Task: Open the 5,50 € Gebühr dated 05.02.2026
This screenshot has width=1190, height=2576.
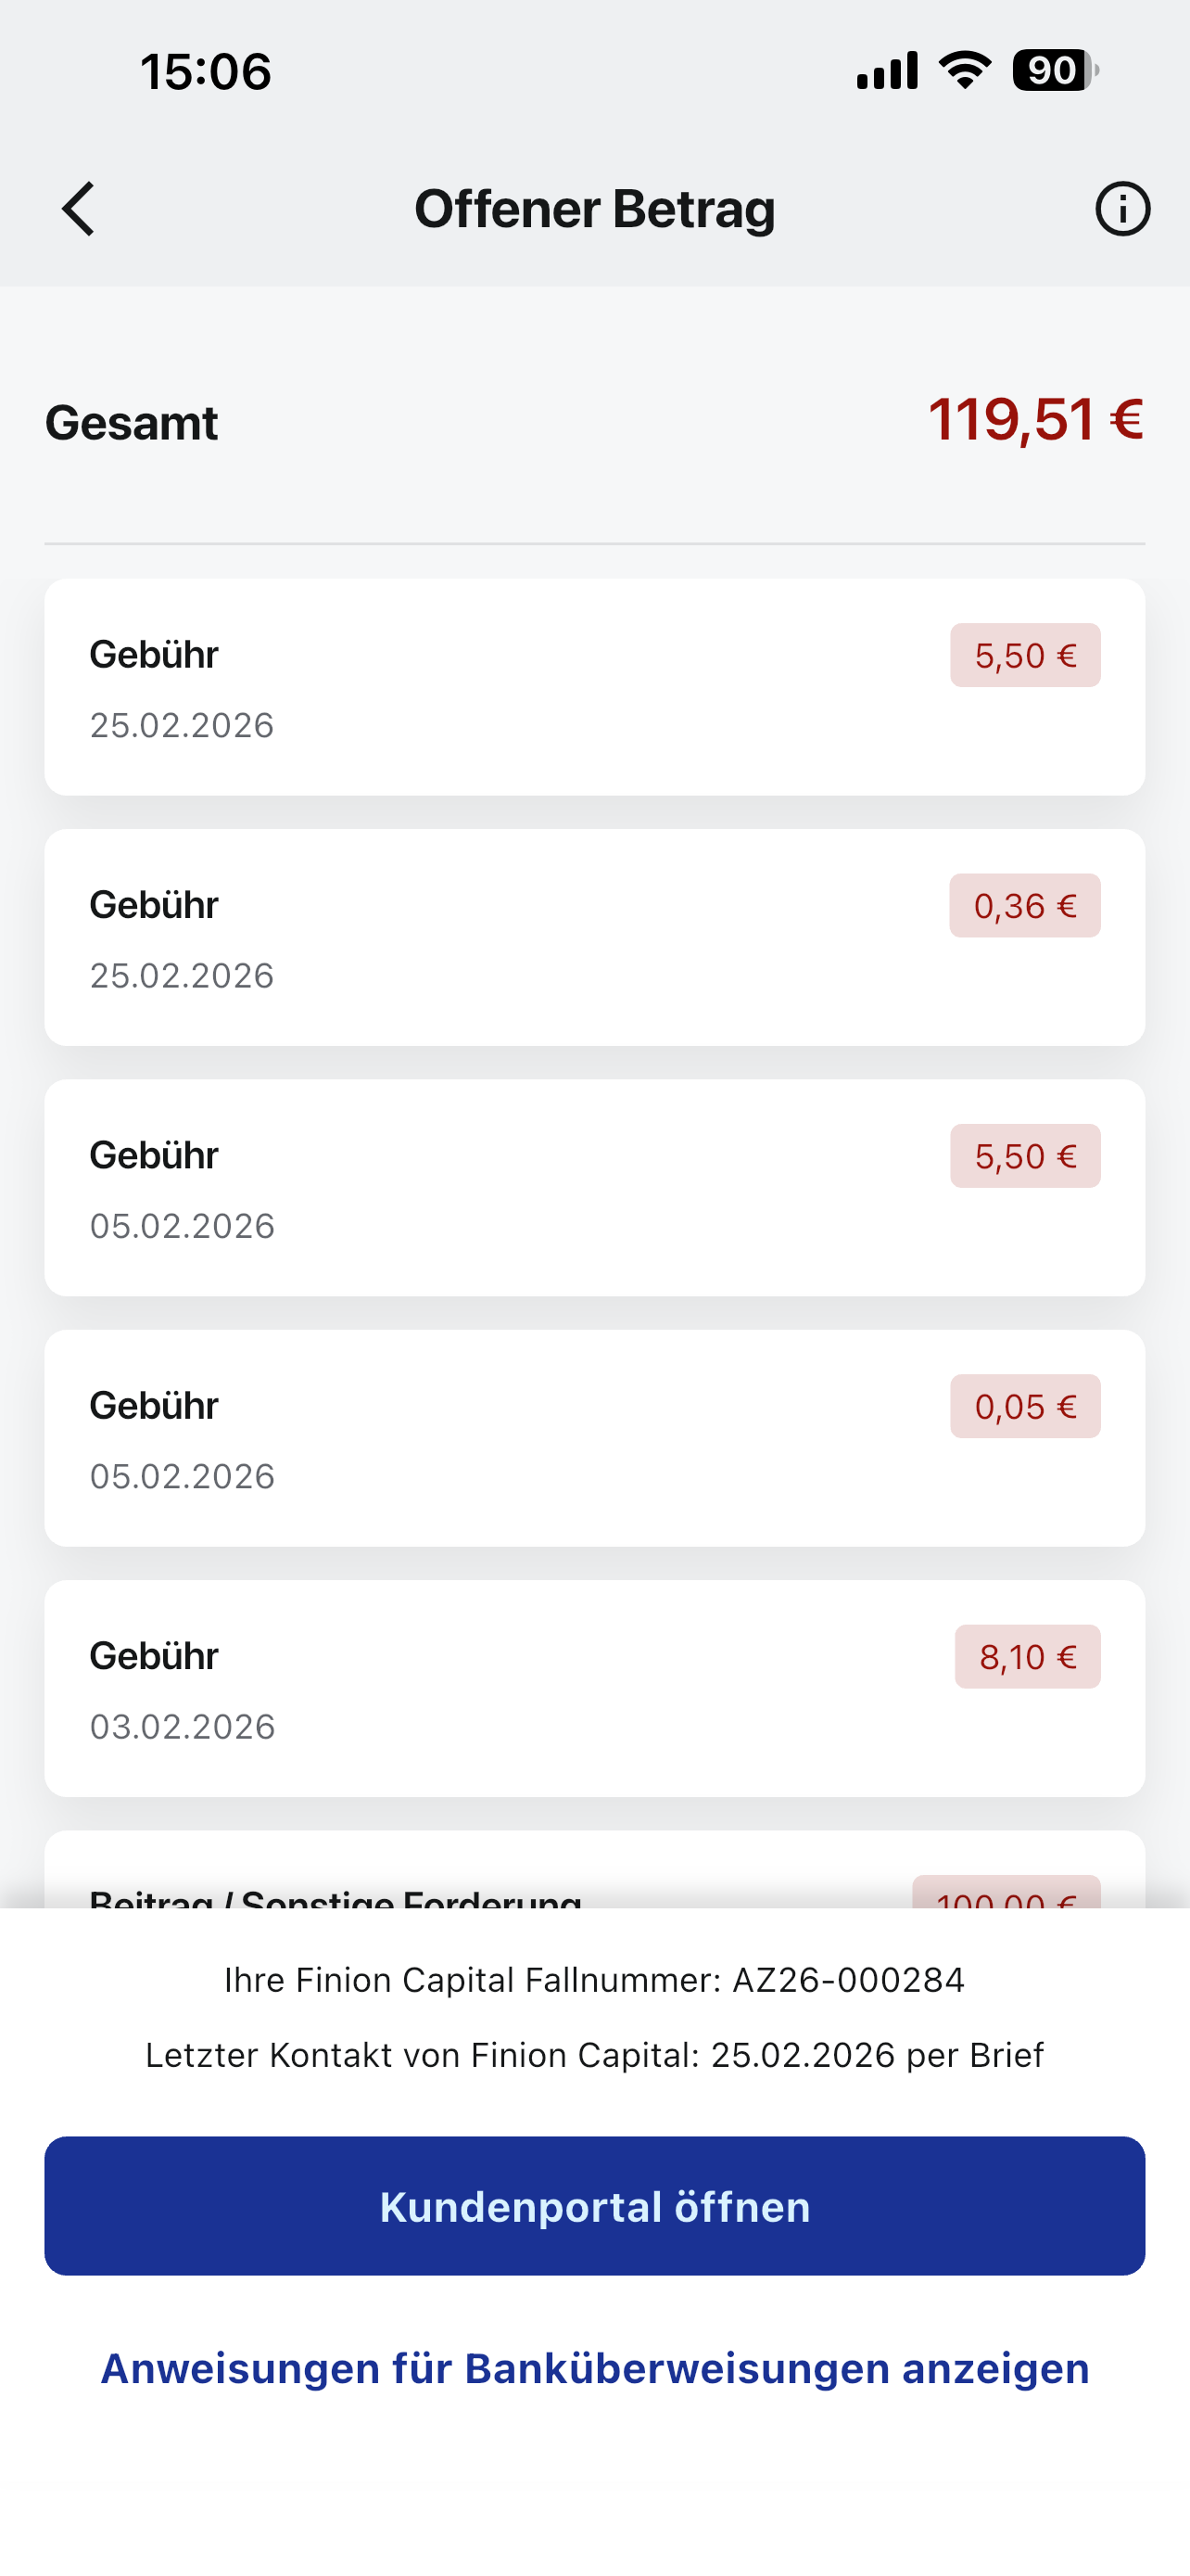Action: click(x=594, y=1187)
